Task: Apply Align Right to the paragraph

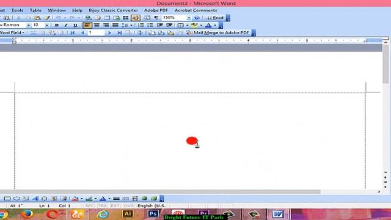Action: click(x=106, y=25)
